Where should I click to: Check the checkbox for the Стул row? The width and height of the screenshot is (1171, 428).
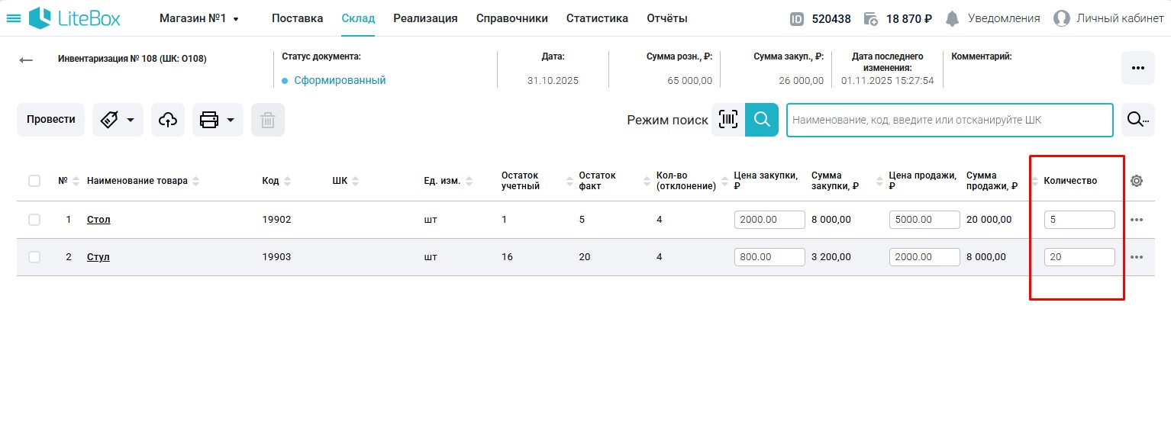click(34, 257)
